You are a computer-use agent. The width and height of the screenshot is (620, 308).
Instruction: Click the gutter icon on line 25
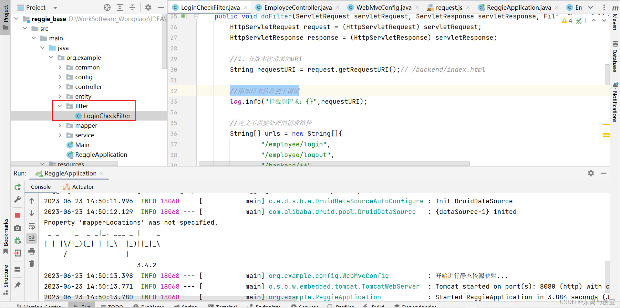[183, 16]
